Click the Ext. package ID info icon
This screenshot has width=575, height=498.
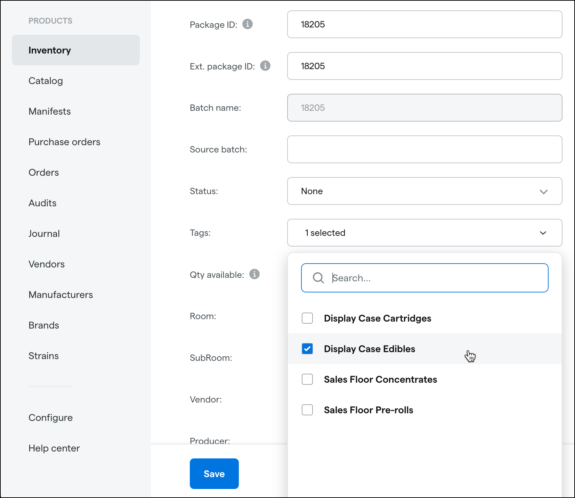coord(265,66)
